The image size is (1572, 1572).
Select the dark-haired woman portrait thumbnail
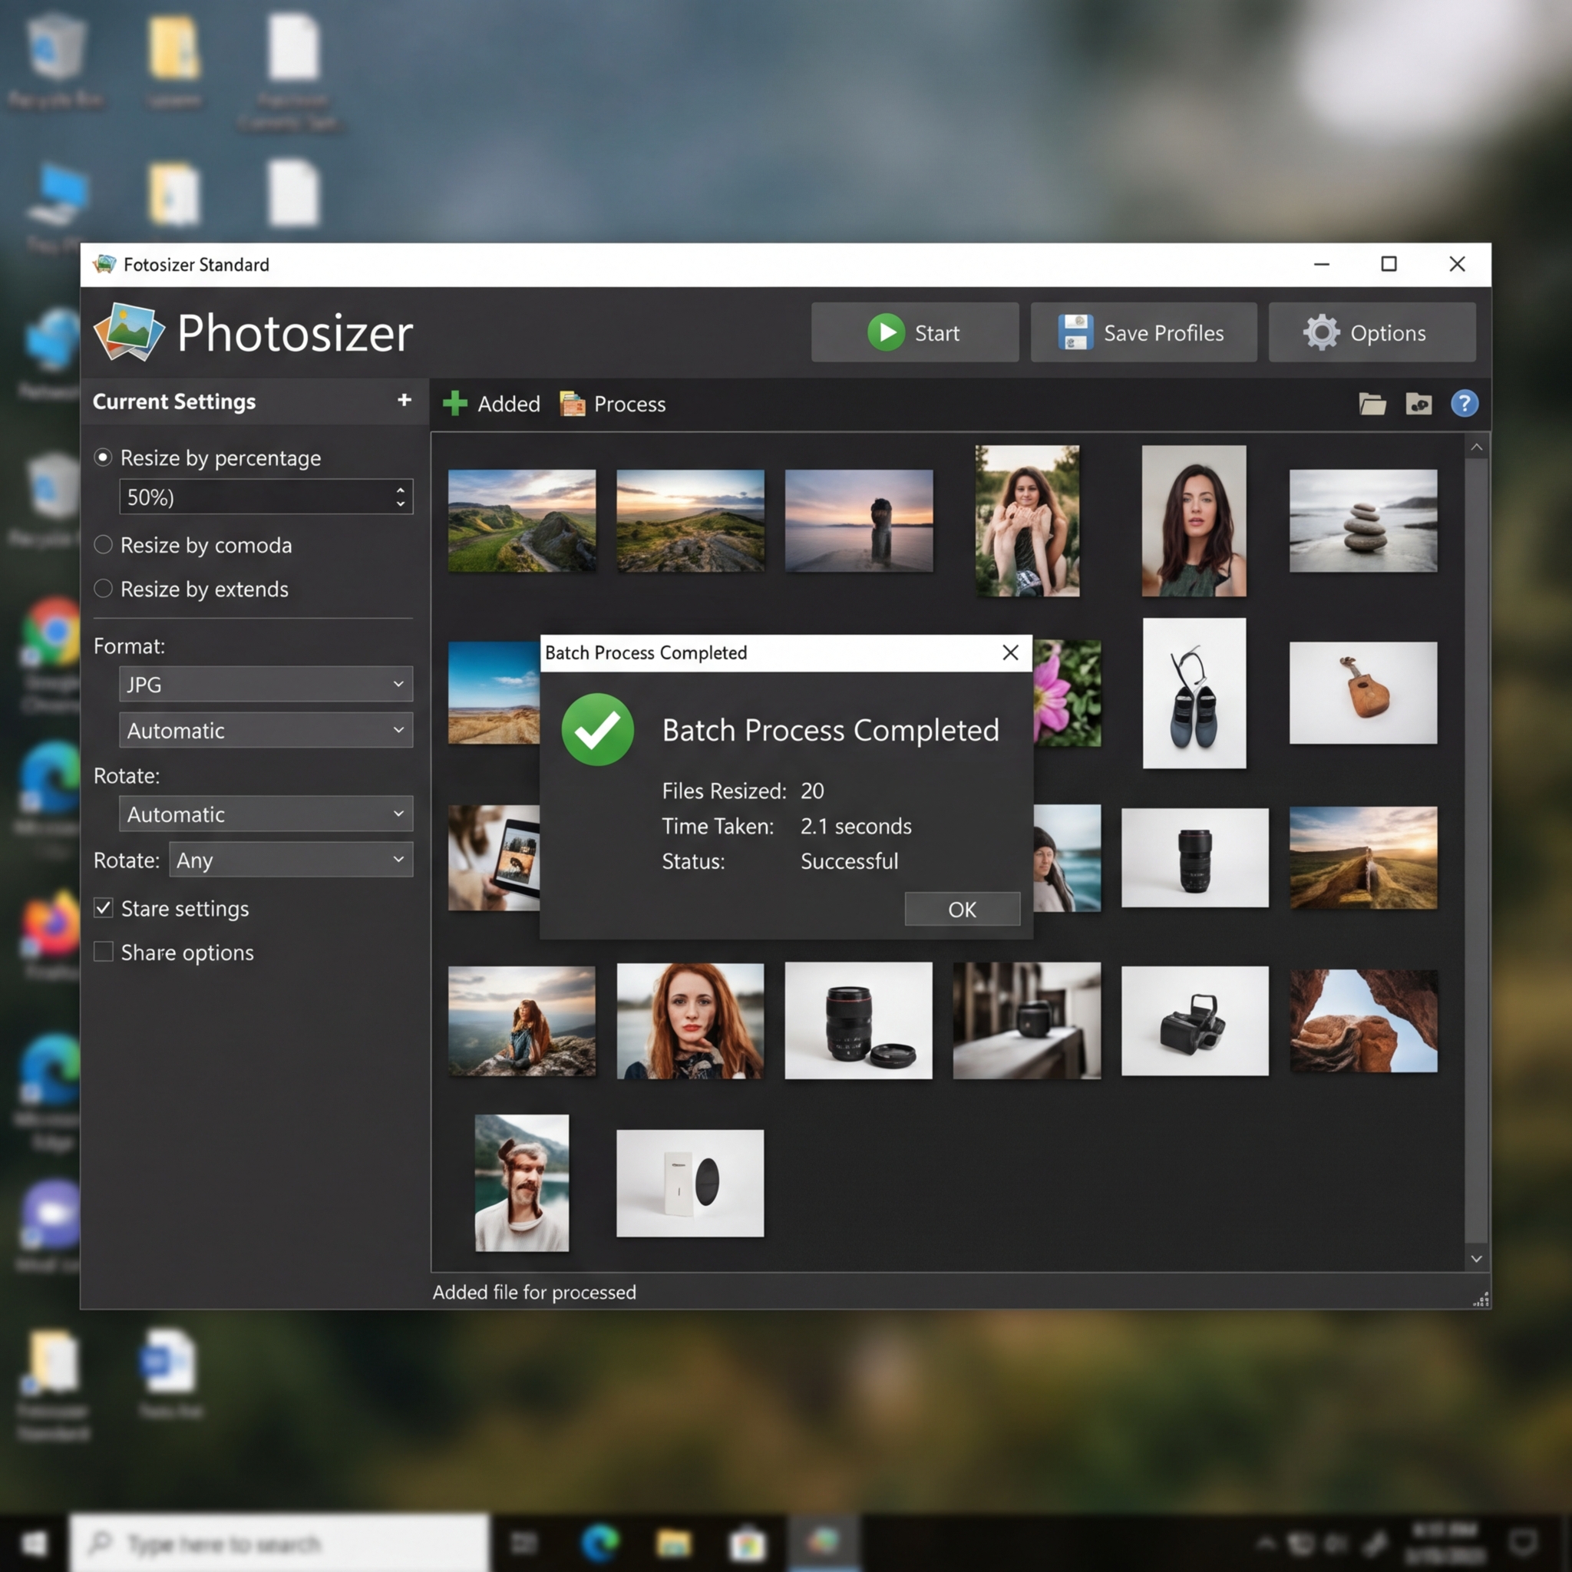(1194, 520)
